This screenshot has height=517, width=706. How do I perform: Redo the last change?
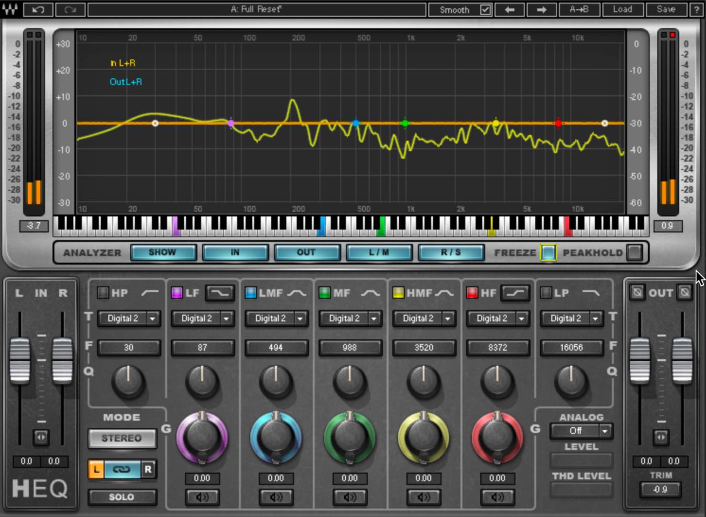[x=70, y=9]
